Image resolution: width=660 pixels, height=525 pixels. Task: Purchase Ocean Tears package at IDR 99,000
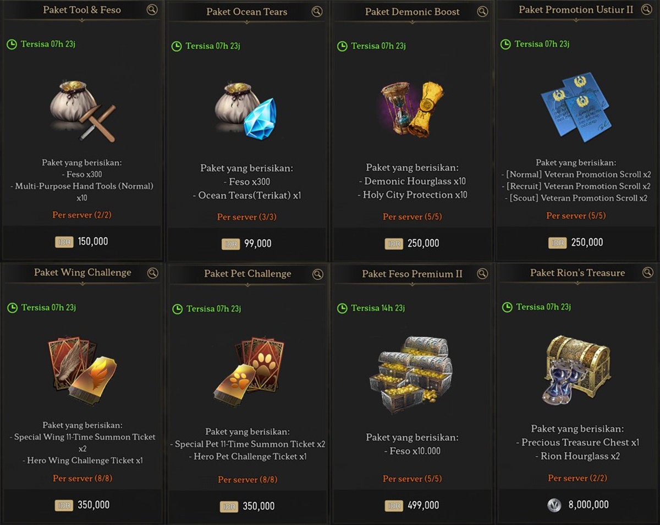247,244
